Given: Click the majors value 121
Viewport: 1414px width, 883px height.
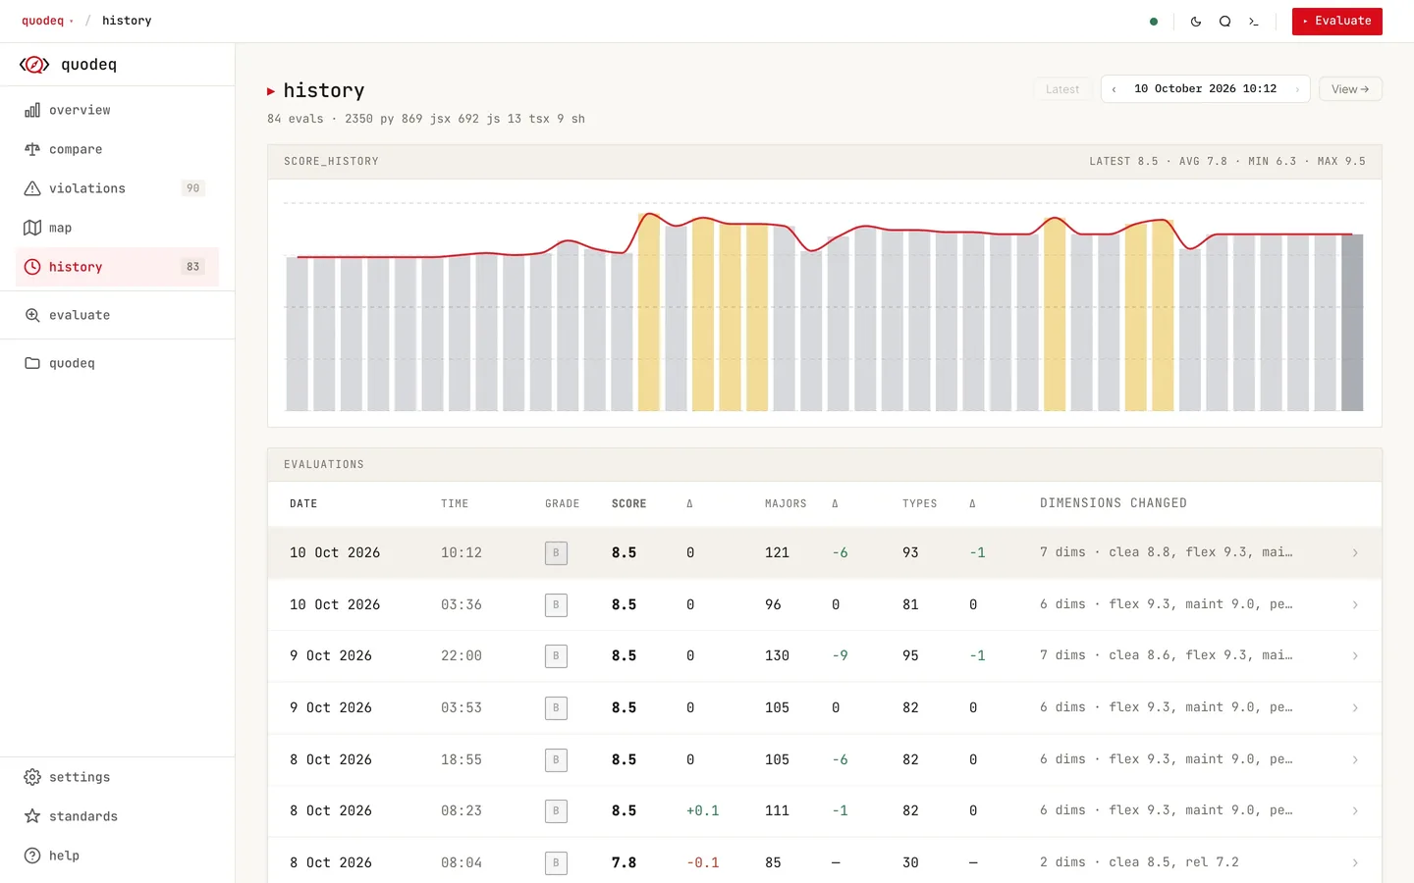Looking at the screenshot, I should 777,553.
